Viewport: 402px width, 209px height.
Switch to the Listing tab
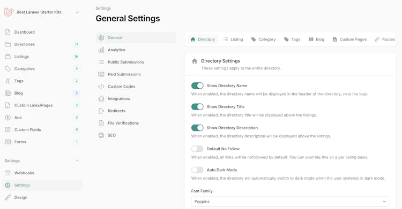point(233,40)
